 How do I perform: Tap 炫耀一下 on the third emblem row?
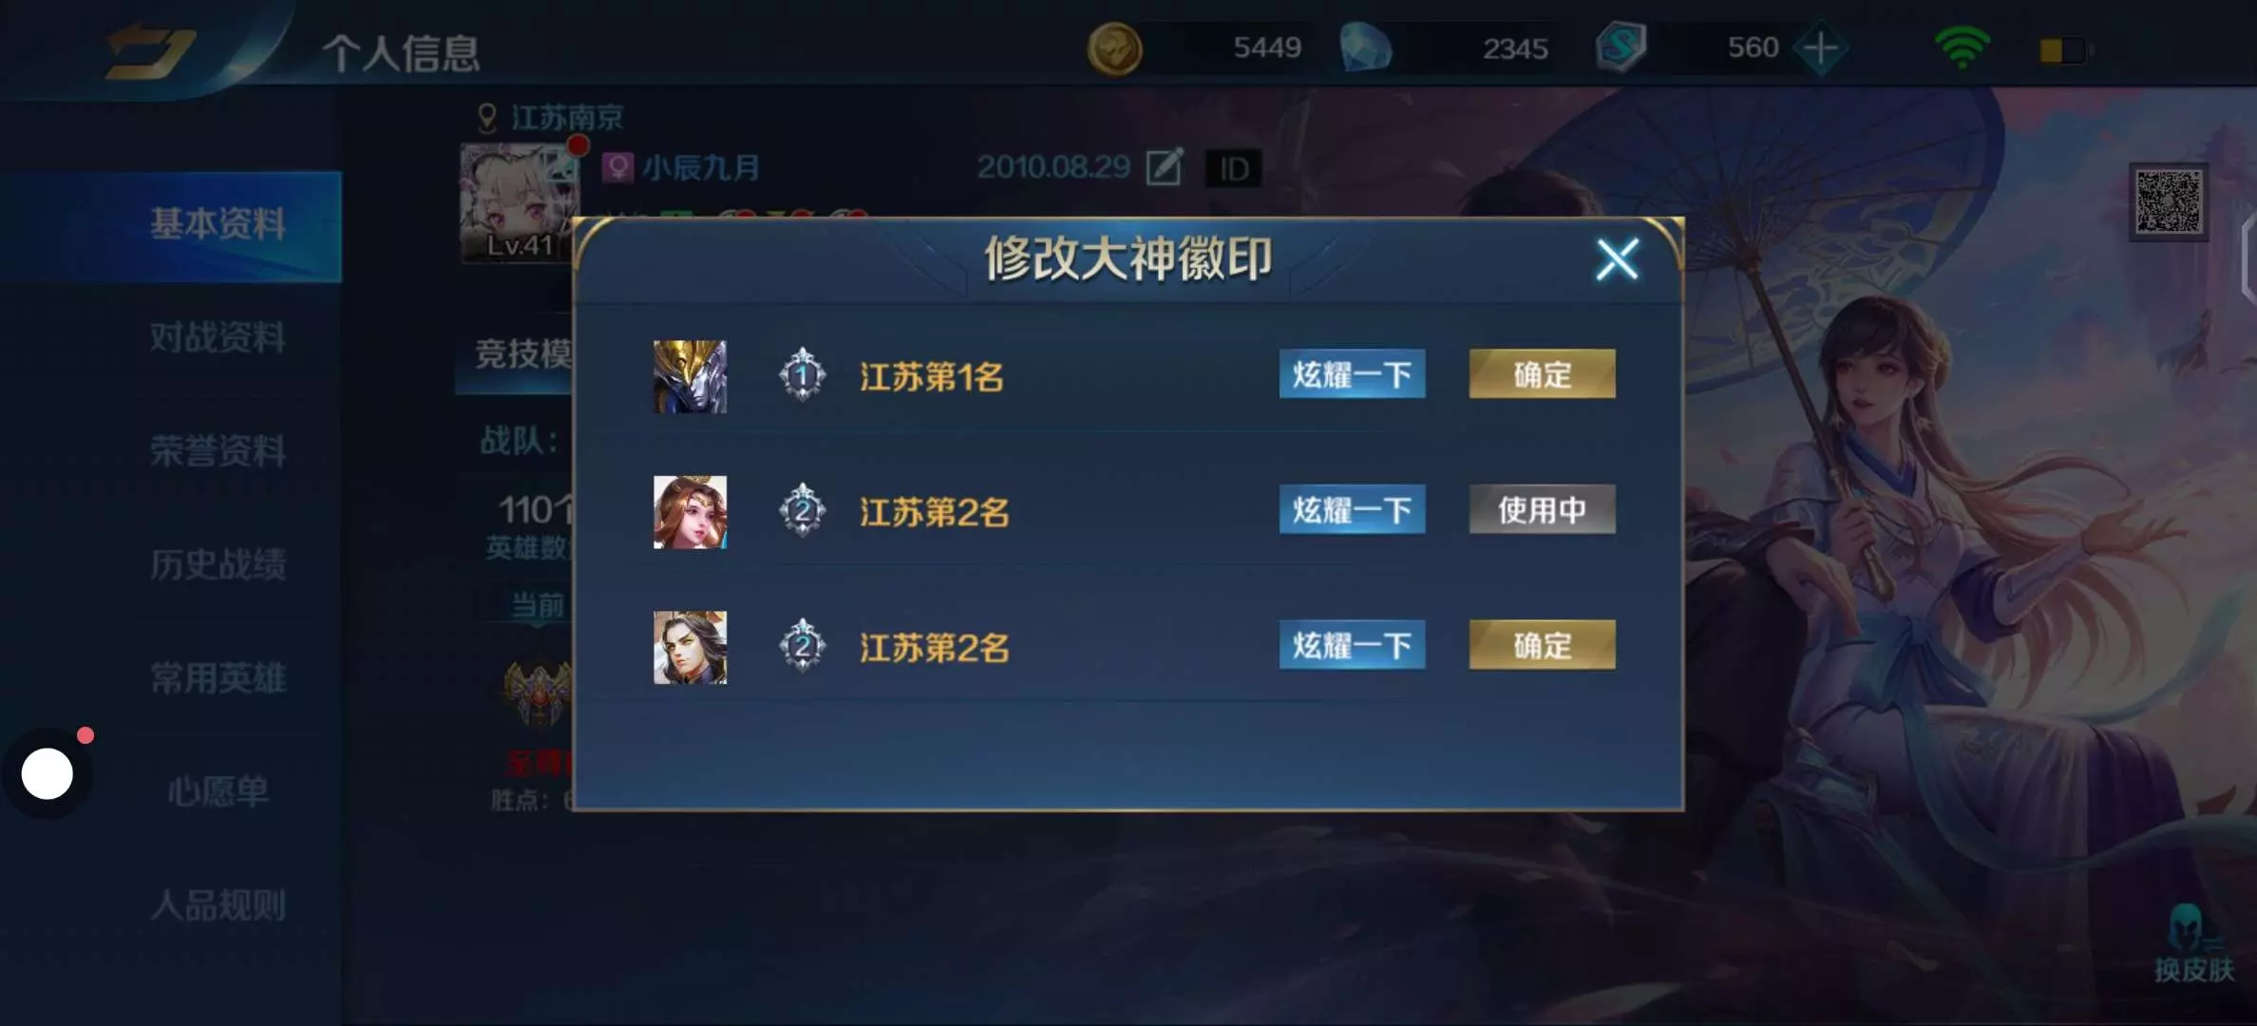click(x=1352, y=646)
